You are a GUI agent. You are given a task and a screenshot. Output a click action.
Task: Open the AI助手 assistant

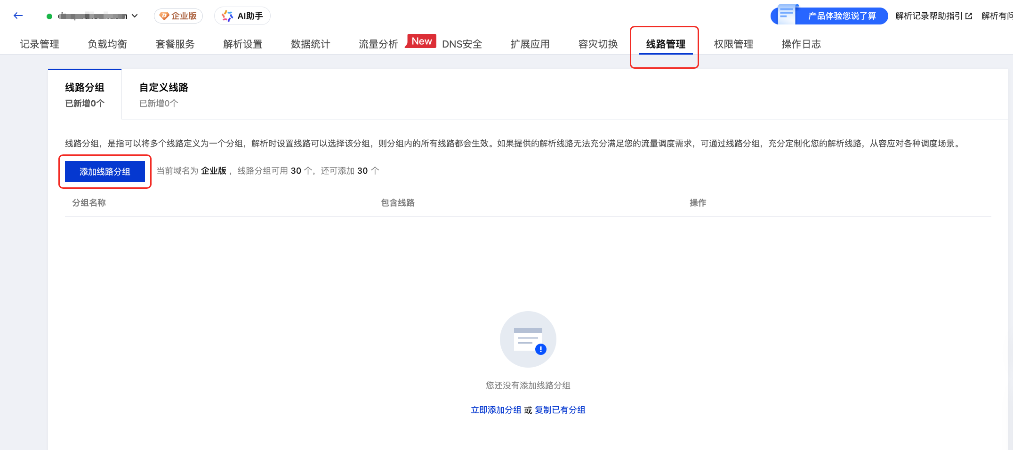click(x=242, y=16)
